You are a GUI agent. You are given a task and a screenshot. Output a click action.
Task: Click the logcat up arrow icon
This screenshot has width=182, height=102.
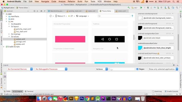click(5, 80)
